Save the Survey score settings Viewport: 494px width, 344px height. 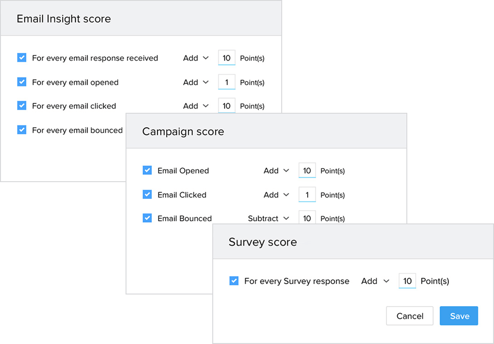(x=459, y=316)
